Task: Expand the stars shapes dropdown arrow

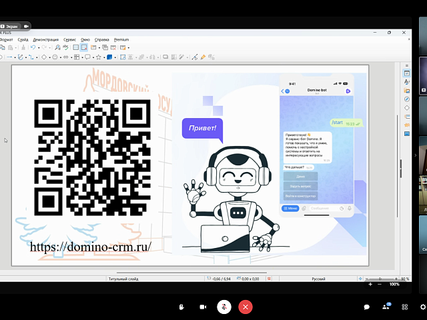Action: pyautogui.click(x=104, y=57)
